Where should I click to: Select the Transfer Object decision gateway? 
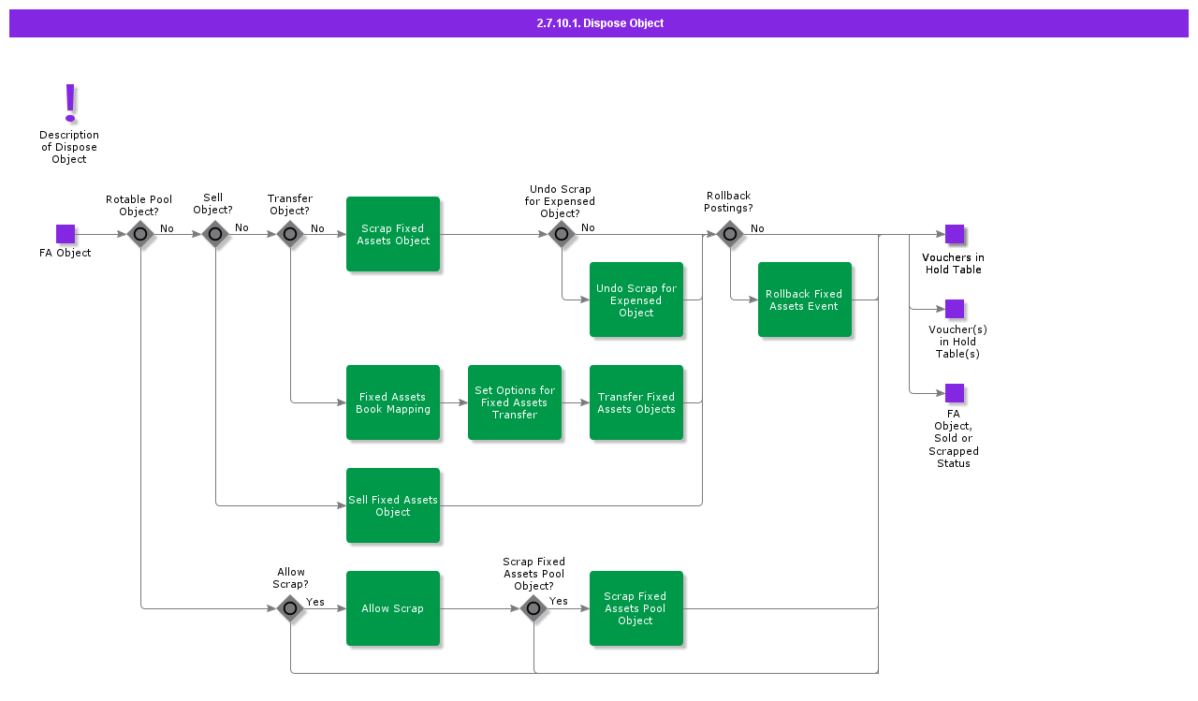[290, 234]
